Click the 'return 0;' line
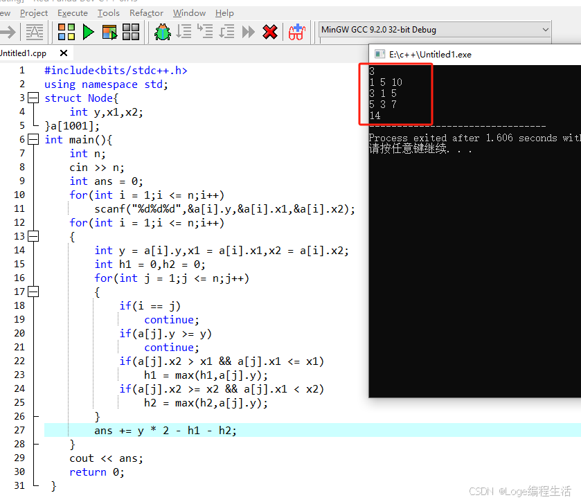The height and width of the screenshot is (502, 581). tap(97, 472)
